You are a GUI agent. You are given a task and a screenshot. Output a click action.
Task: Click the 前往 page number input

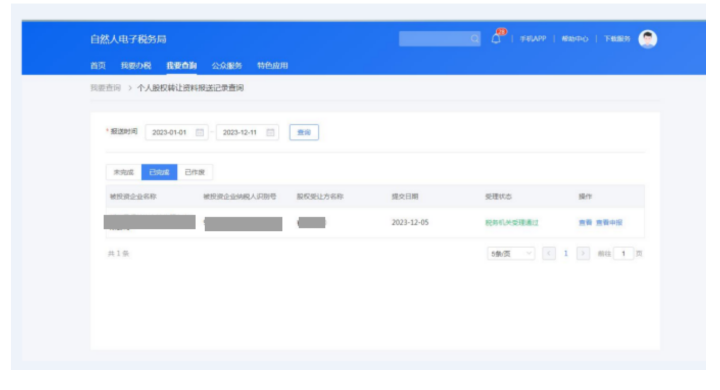pyautogui.click(x=623, y=253)
